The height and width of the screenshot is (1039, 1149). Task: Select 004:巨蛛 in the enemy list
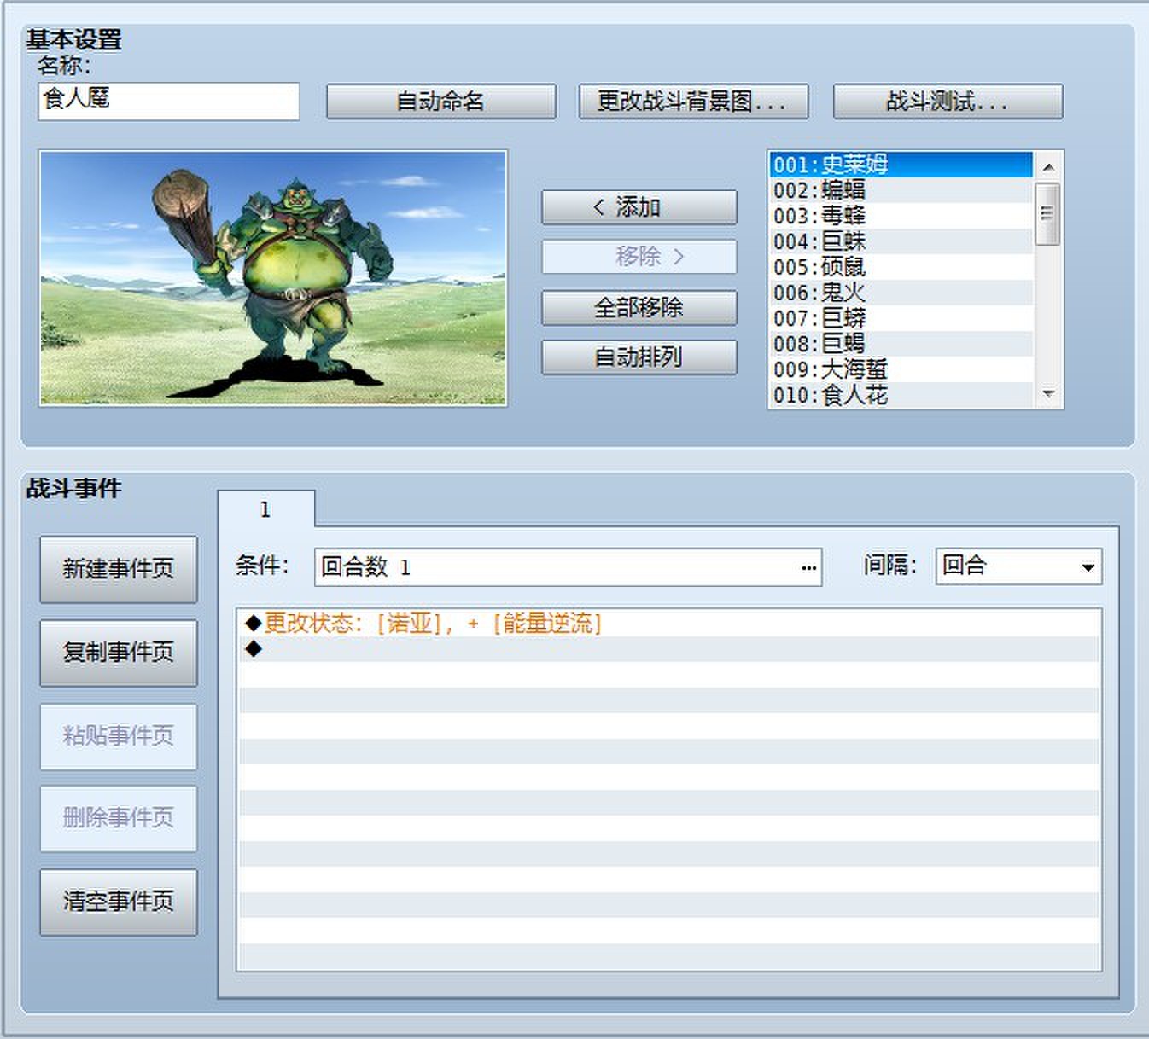point(901,241)
